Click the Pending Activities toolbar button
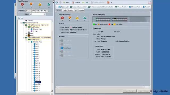The height and width of the screenshot is (95, 170). 97,2
